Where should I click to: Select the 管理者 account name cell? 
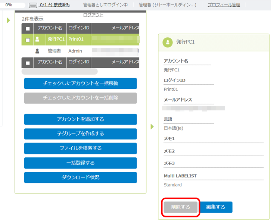(54, 51)
